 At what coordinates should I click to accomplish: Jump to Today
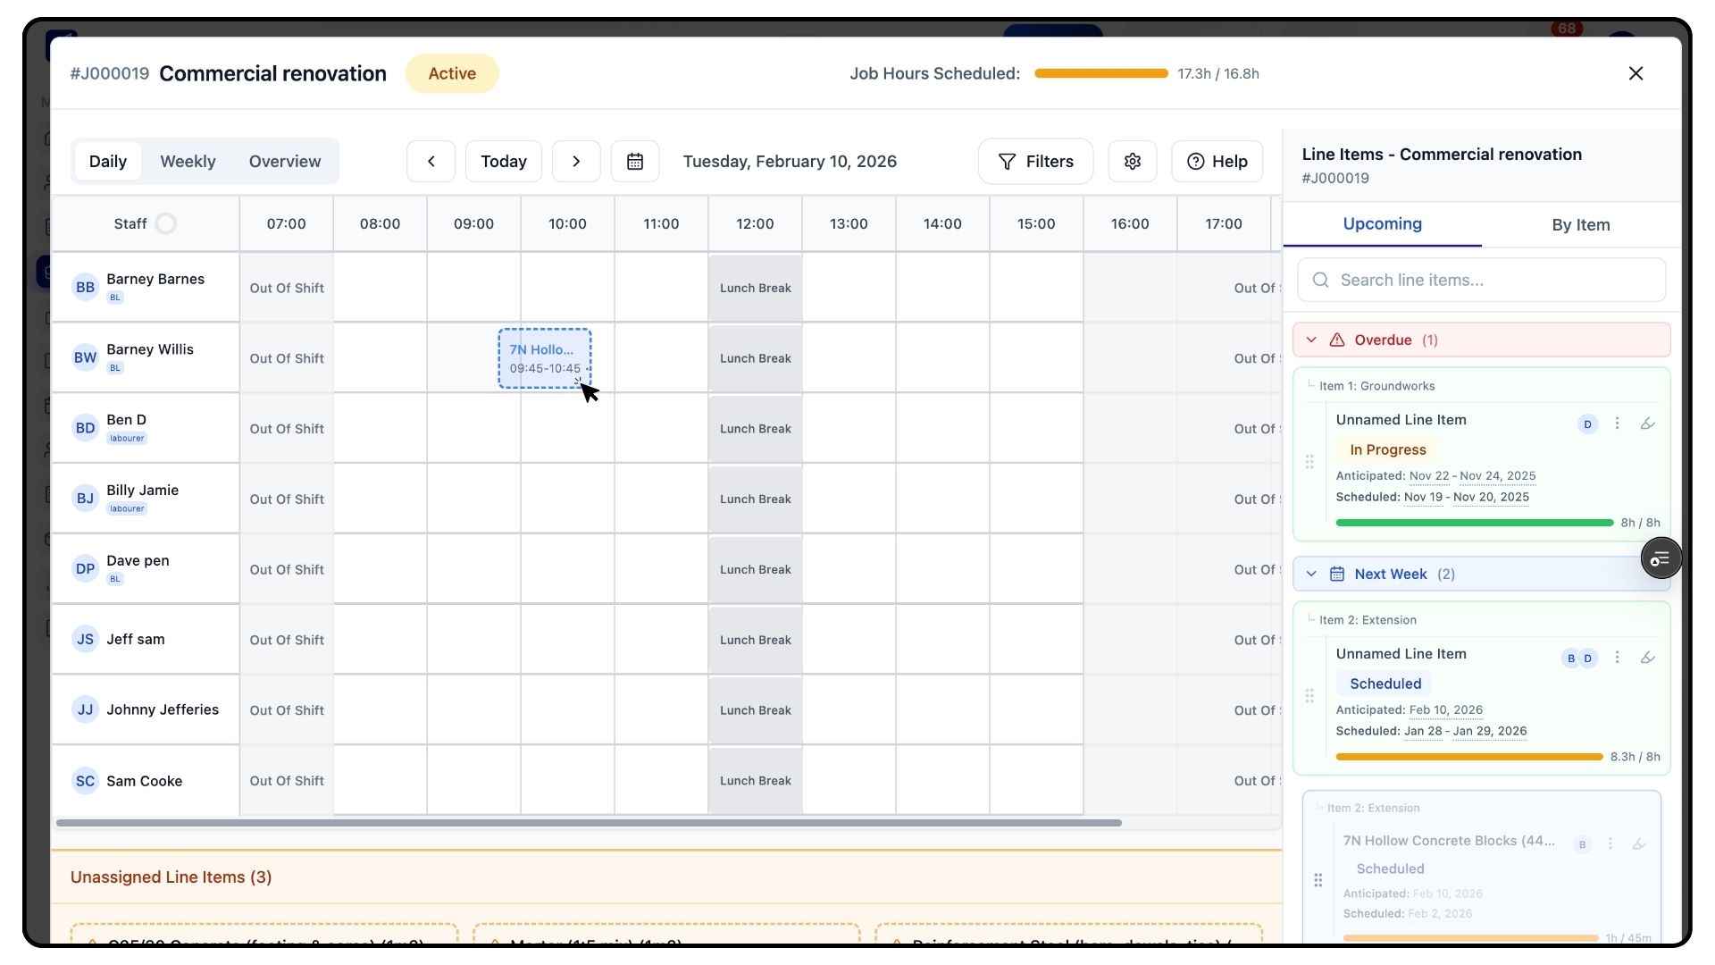pos(503,162)
